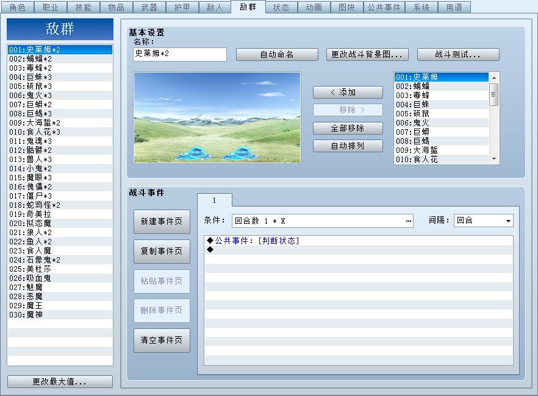Select troop 006:鬼火*3
The height and width of the screenshot is (396, 538).
(60, 95)
